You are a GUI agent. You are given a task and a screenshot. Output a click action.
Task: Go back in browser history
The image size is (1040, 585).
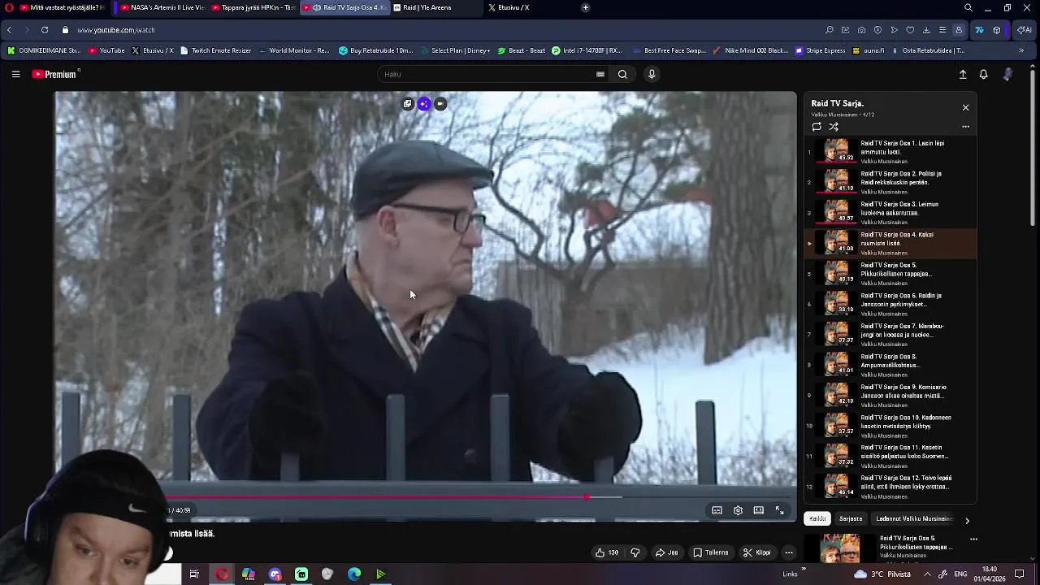[9, 30]
